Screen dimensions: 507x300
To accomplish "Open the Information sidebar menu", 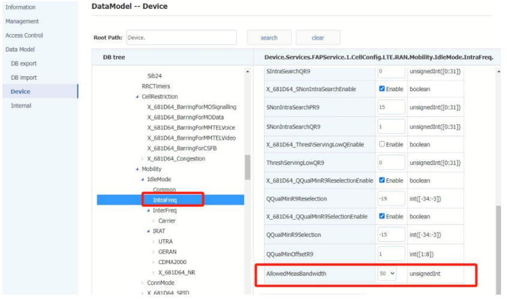I will point(20,7).
